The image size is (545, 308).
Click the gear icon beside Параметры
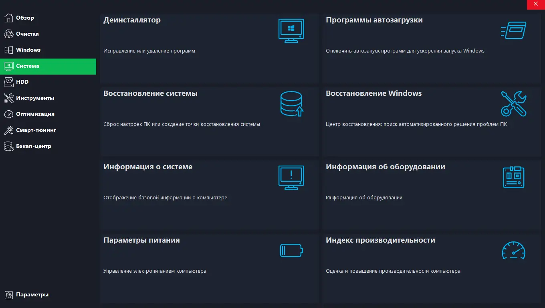tap(8, 295)
